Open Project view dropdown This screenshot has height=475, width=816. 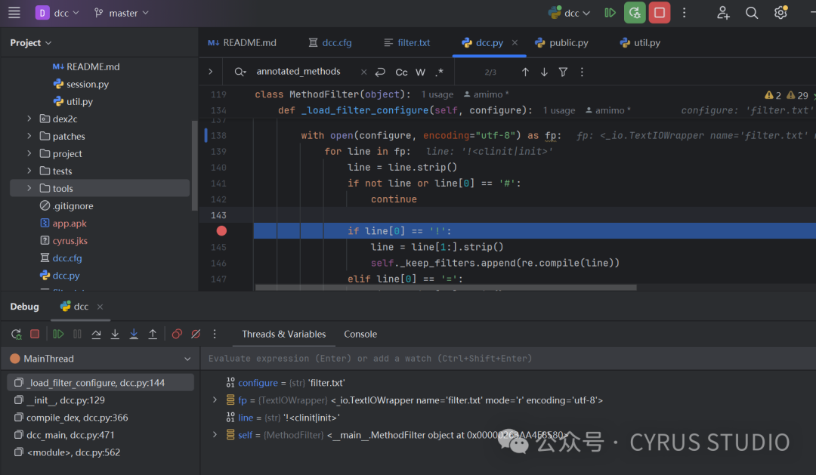point(31,42)
